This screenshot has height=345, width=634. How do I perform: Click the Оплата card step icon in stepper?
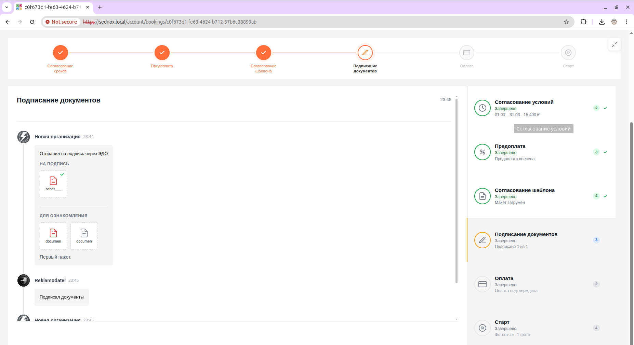pos(466,53)
